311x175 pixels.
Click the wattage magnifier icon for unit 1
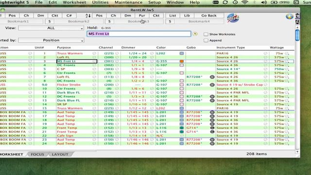tap(287, 53)
